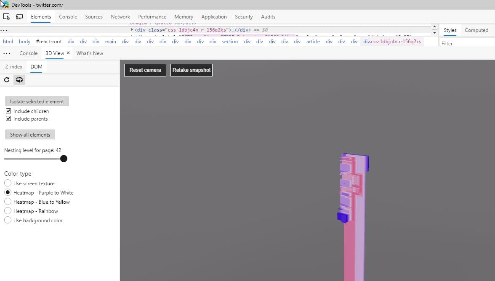Click scroll down arrow in Elements tree scrollbar
This screenshot has height=281, width=495.
click(x=434, y=32)
